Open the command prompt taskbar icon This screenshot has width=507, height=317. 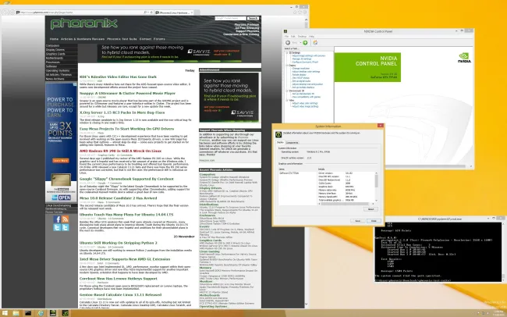tap(28, 313)
